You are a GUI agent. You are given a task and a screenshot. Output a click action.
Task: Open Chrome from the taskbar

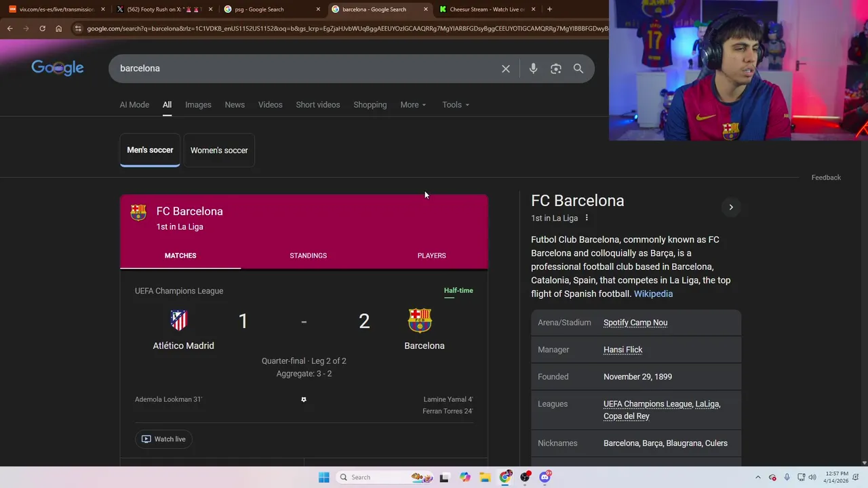pyautogui.click(x=505, y=477)
